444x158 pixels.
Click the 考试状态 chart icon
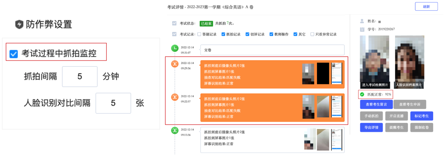tap(174, 23)
